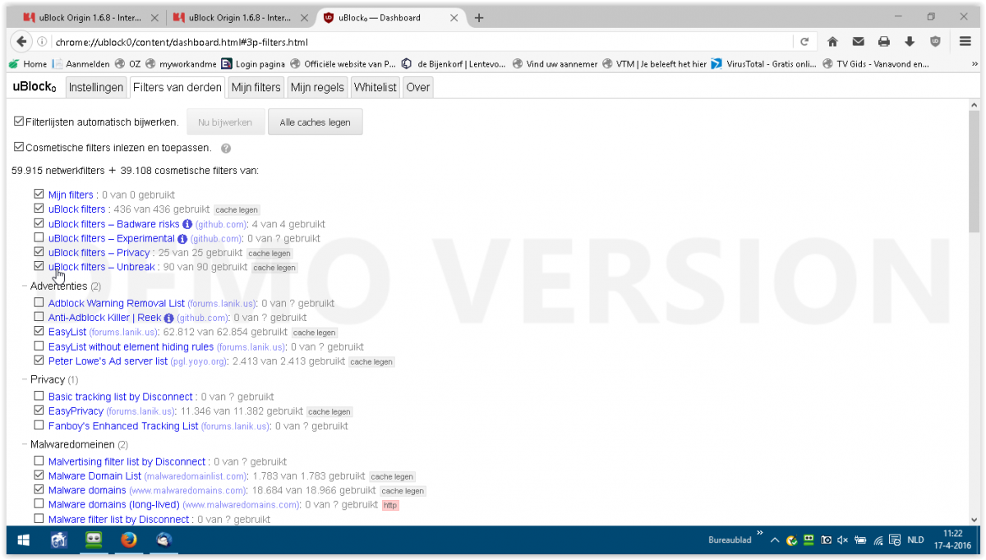Open the 'TV Gids' bookmark
The height and width of the screenshot is (560, 986).
(x=876, y=63)
